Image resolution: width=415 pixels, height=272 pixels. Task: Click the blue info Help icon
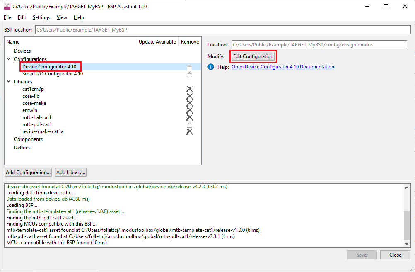[211, 67]
